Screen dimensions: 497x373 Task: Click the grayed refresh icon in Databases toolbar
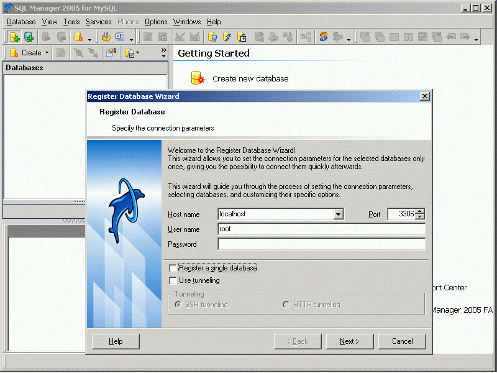click(x=60, y=53)
